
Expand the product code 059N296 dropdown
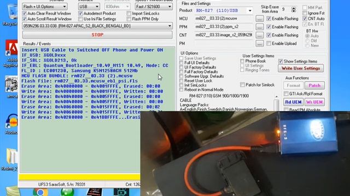click(x=97, y=26)
